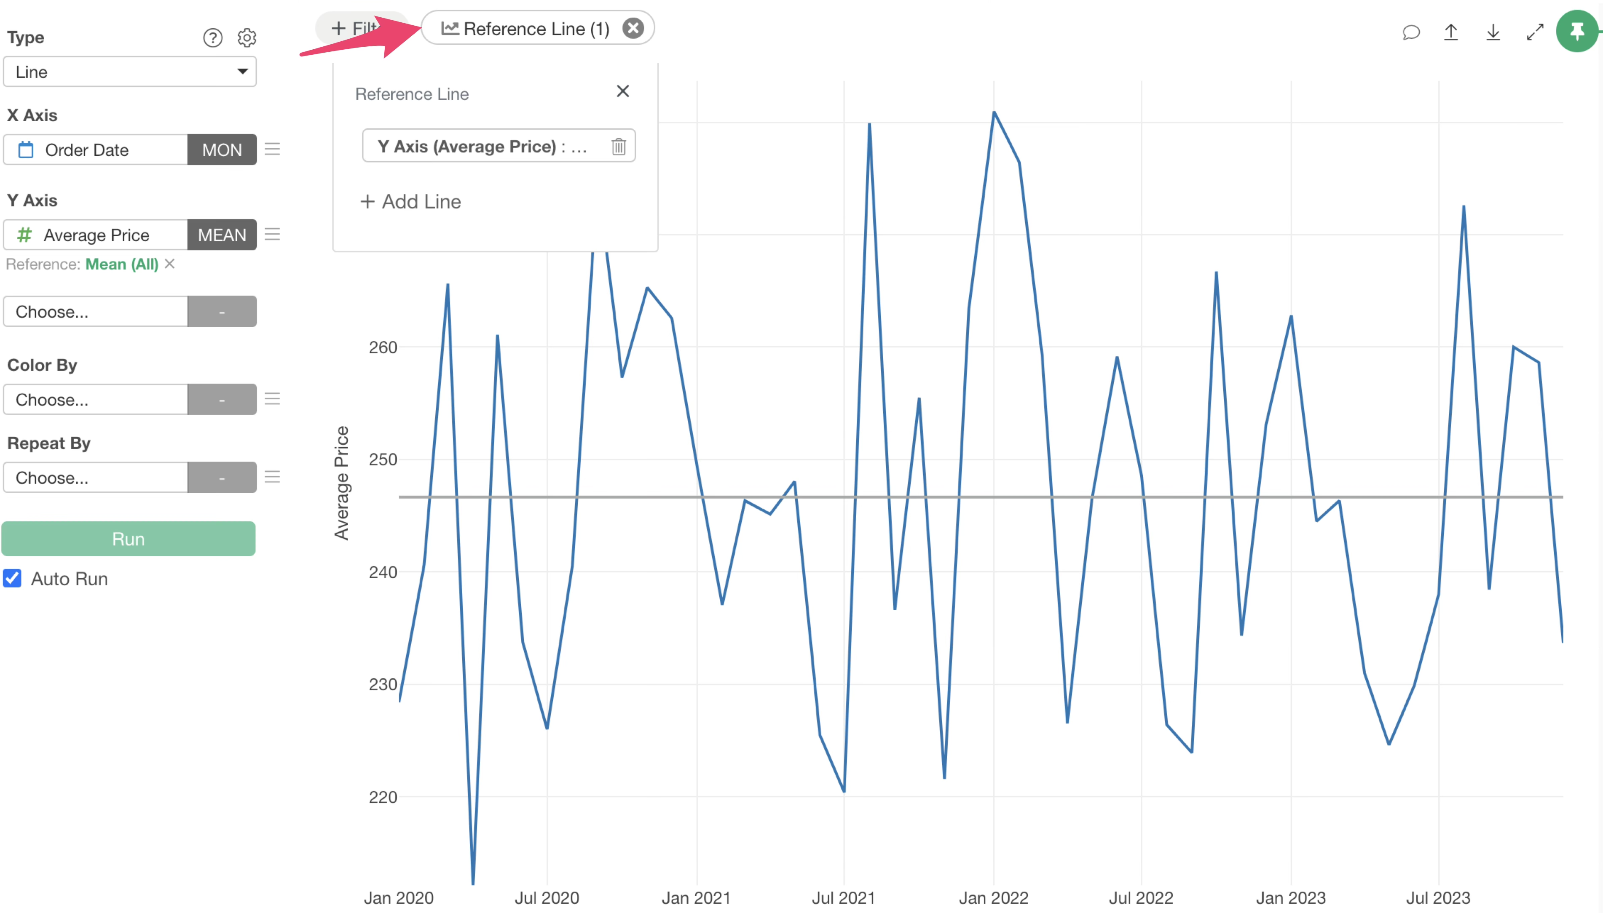Click the comment bubble icon
This screenshot has width=1603, height=913.
coord(1410,32)
